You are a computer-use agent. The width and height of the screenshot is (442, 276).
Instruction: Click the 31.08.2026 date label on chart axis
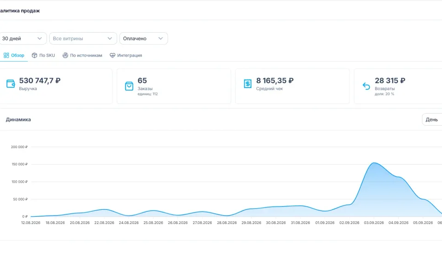[x=300, y=223]
